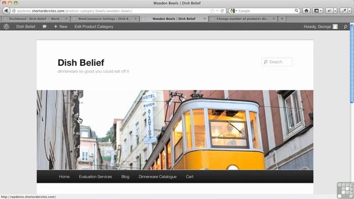Click the last toolbar add-on icon
The image size is (354, 199).
344,11
